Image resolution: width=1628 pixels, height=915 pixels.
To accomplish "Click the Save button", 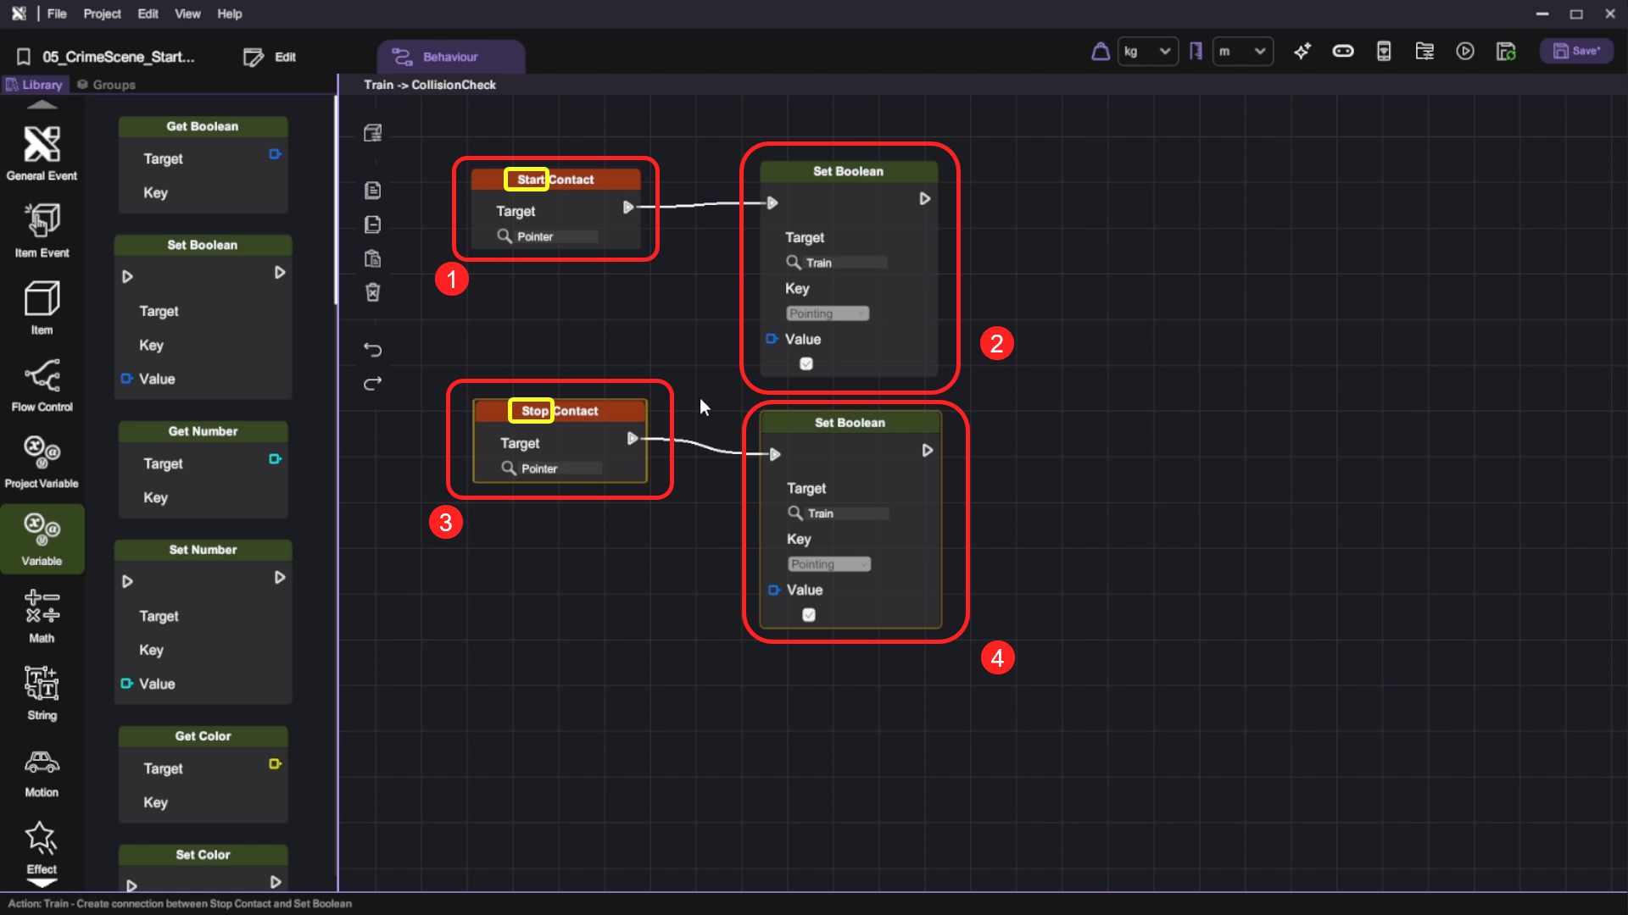I will [x=1576, y=51].
